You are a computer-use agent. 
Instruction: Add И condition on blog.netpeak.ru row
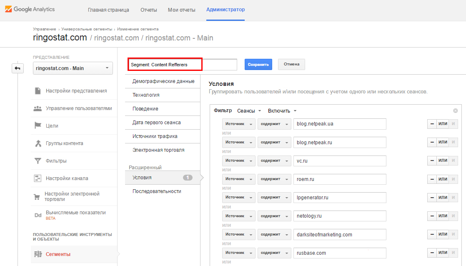point(453,142)
